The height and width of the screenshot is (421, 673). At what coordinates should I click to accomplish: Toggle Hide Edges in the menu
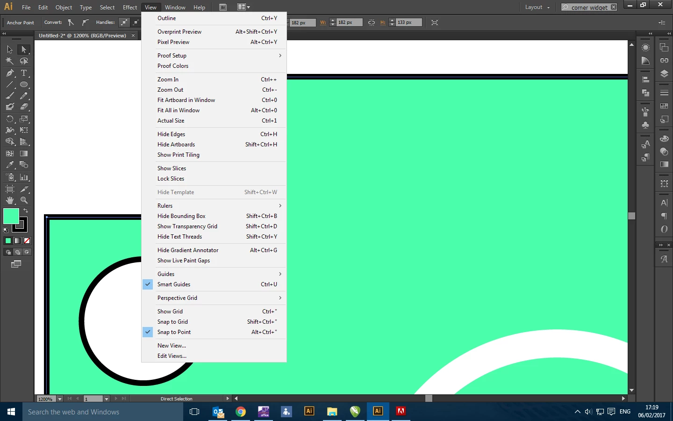pos(214,134)
